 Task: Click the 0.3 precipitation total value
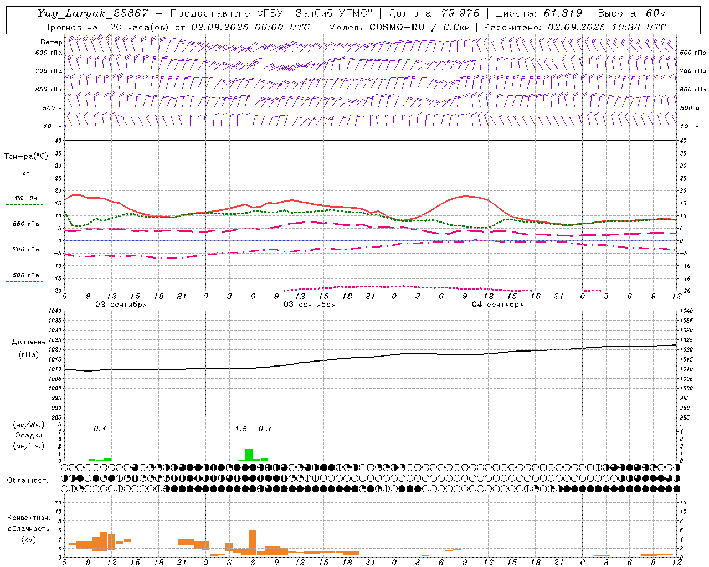point(265,429)
